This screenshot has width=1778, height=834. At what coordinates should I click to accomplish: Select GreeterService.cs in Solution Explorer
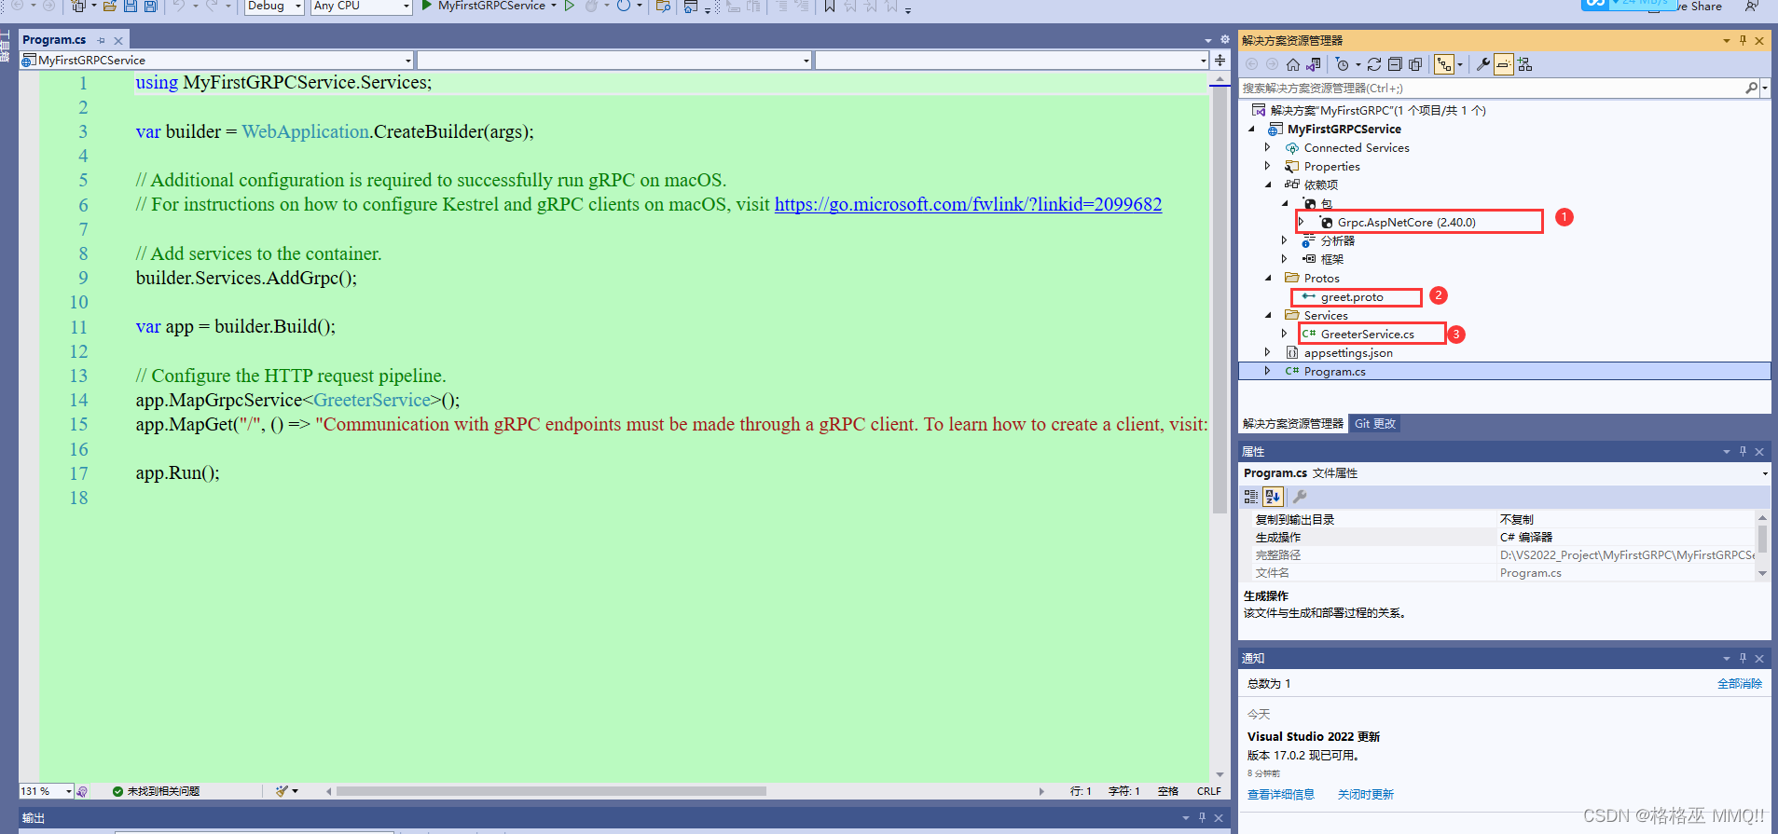point(1367,335)
